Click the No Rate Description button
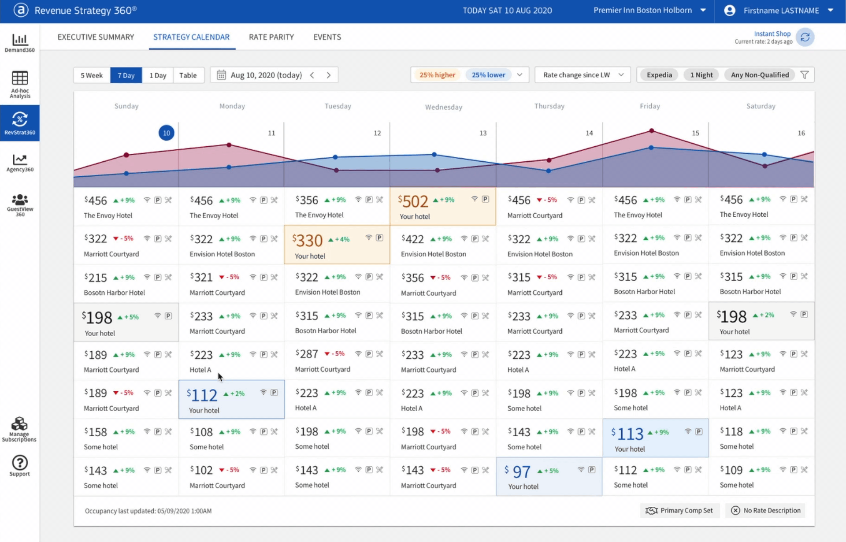Screen dimensions: 846x542 [x=766, y=510]
